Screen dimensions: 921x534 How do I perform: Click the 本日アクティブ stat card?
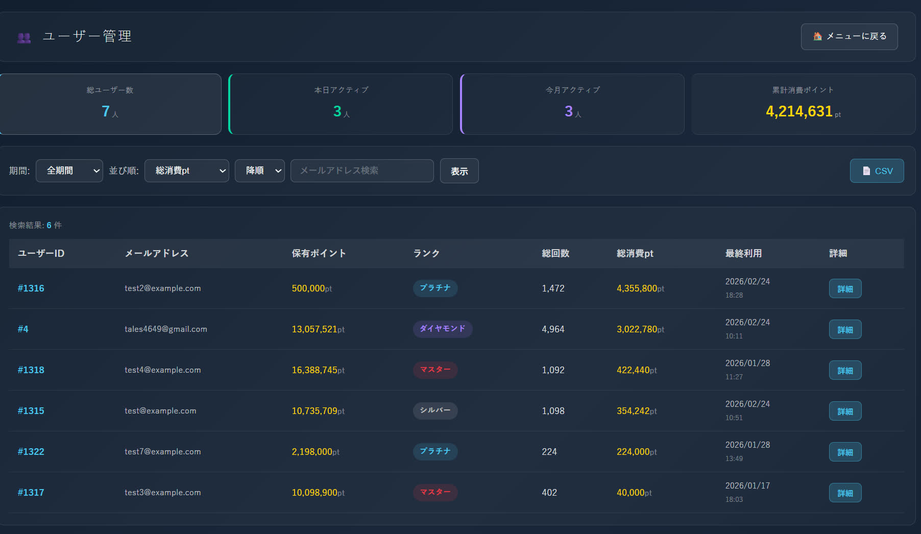coord(341,104)
